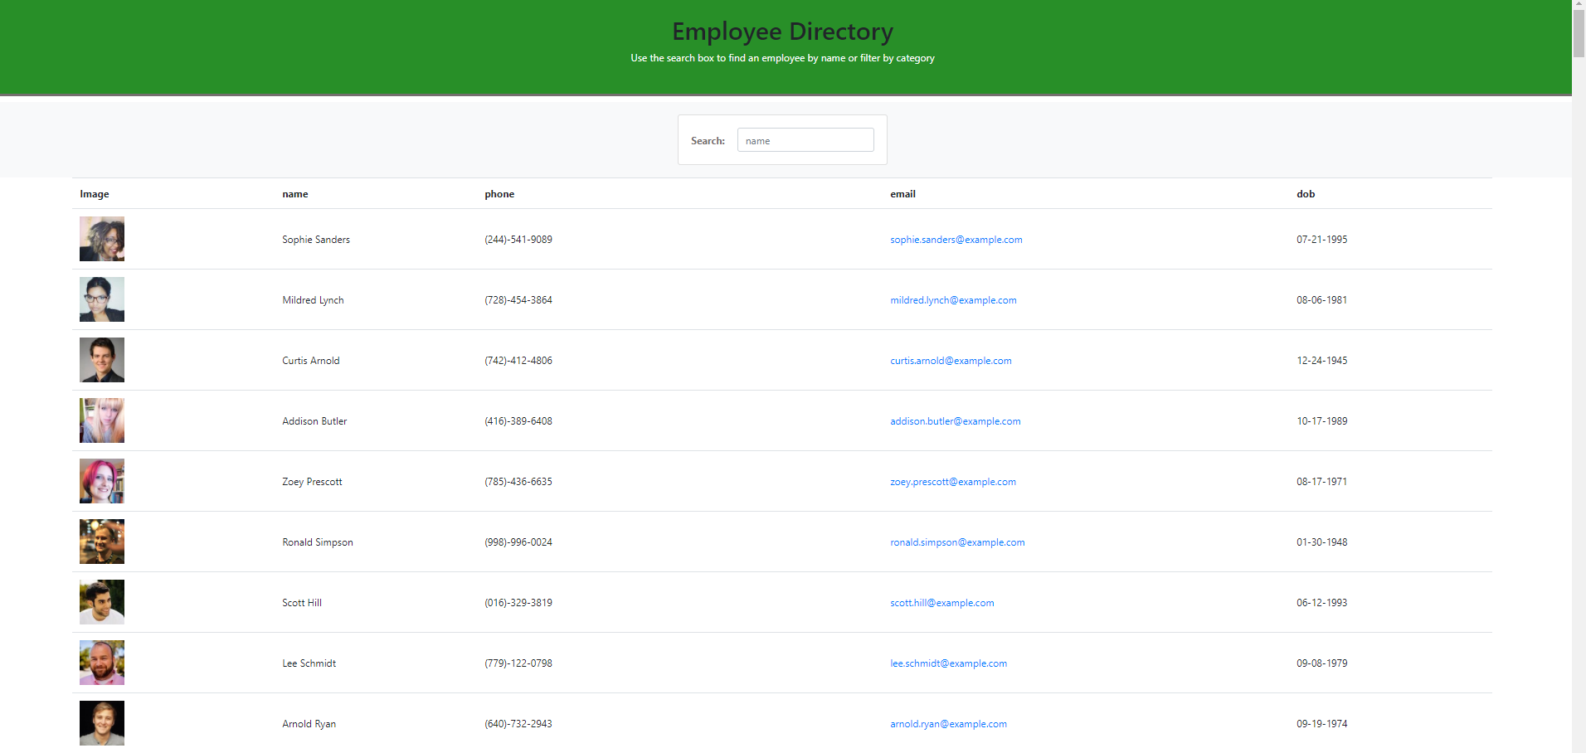Click Curtis Arnold's profile photo
This screenshot has width=1586, height=753.
point(101,360)
